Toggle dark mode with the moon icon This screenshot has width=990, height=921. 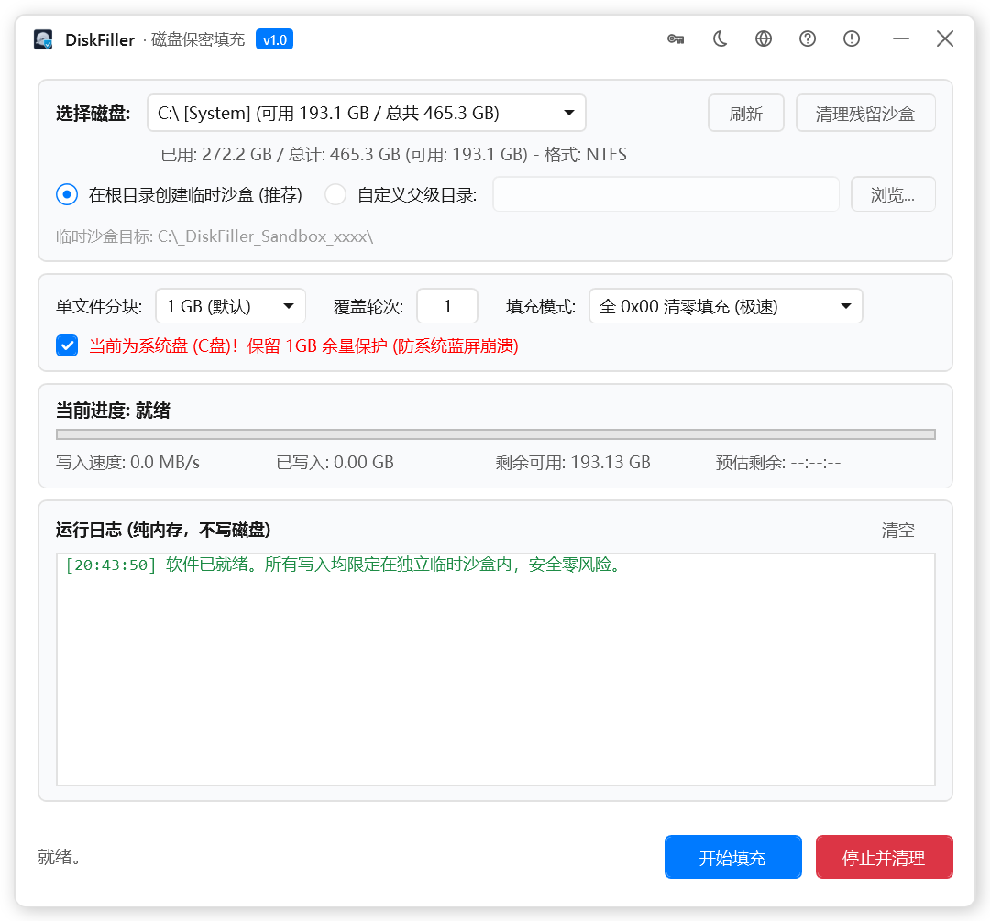720,39
